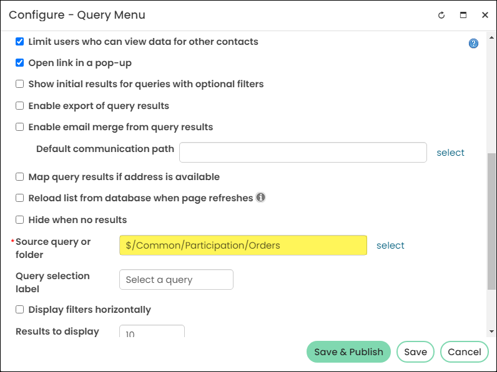Viewport: 497px width, 372px height.
Task: Click the Save & Publish button
Action: coord(348,352)
